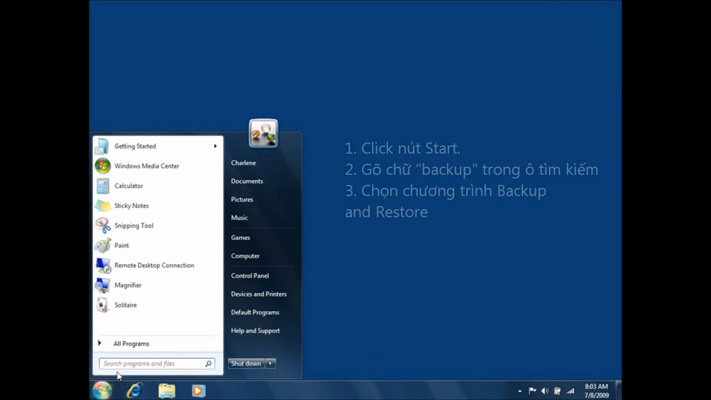The height and width of the screenshot is (400, 711).
Task: Select the Sticky Notes label
Action: click(132, 206)
